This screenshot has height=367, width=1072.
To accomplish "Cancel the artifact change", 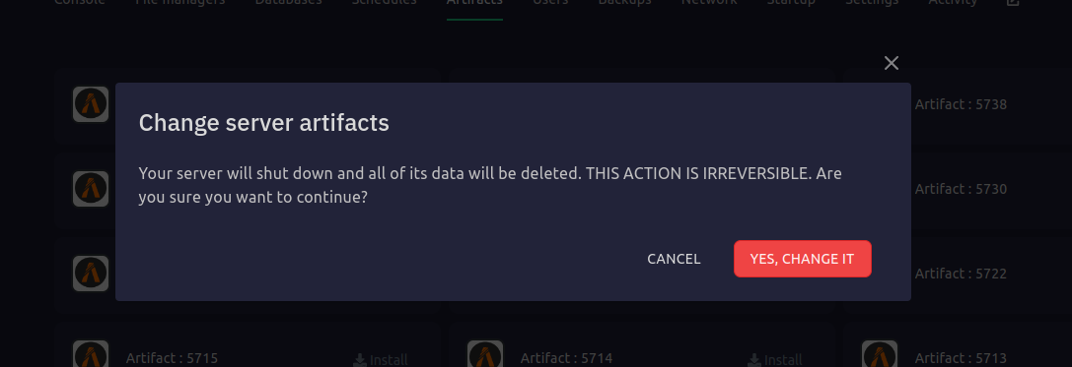I will point(674,259).
